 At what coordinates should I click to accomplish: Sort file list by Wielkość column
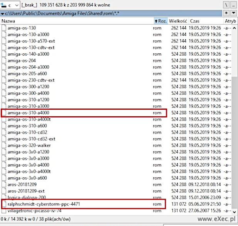pos(178,21)
